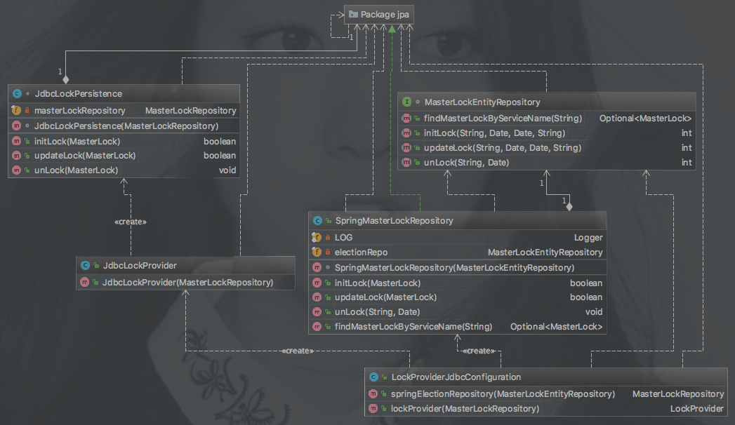The width and height of the screenshot is (735, 425).
Task: Click the folder icon of Package jpa
Action: pos(353,14)
